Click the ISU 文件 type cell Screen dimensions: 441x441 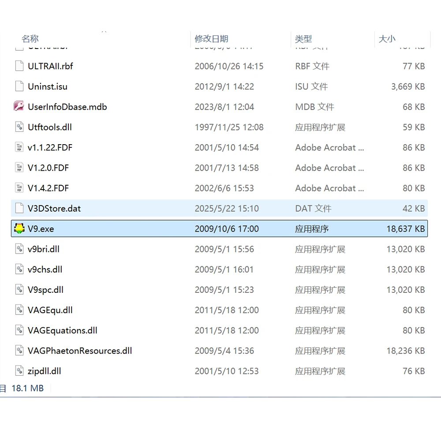coord(311,86)
